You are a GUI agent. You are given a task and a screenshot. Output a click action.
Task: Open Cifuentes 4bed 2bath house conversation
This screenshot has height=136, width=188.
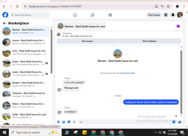pyautogui.click(x=25, y=95)
